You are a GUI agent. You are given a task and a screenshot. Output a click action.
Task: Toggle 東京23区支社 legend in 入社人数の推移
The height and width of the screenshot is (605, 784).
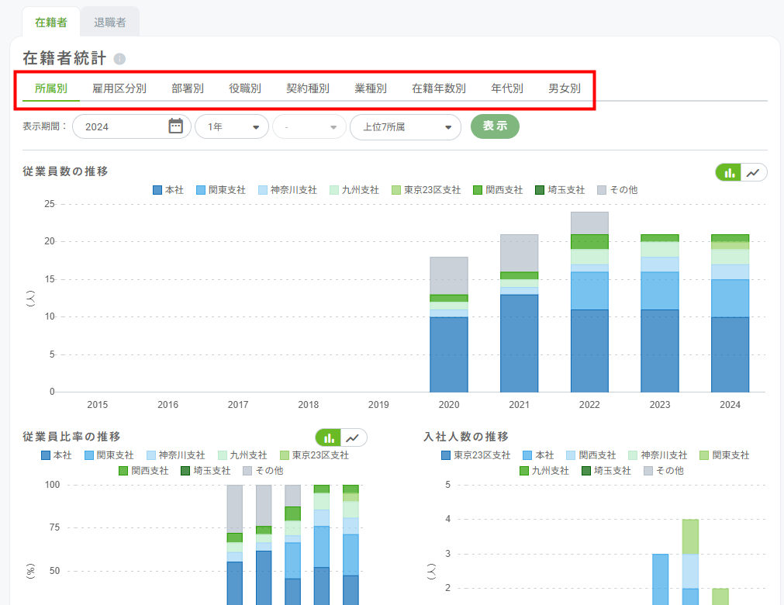pyautogui.click(x=476, y=455)
